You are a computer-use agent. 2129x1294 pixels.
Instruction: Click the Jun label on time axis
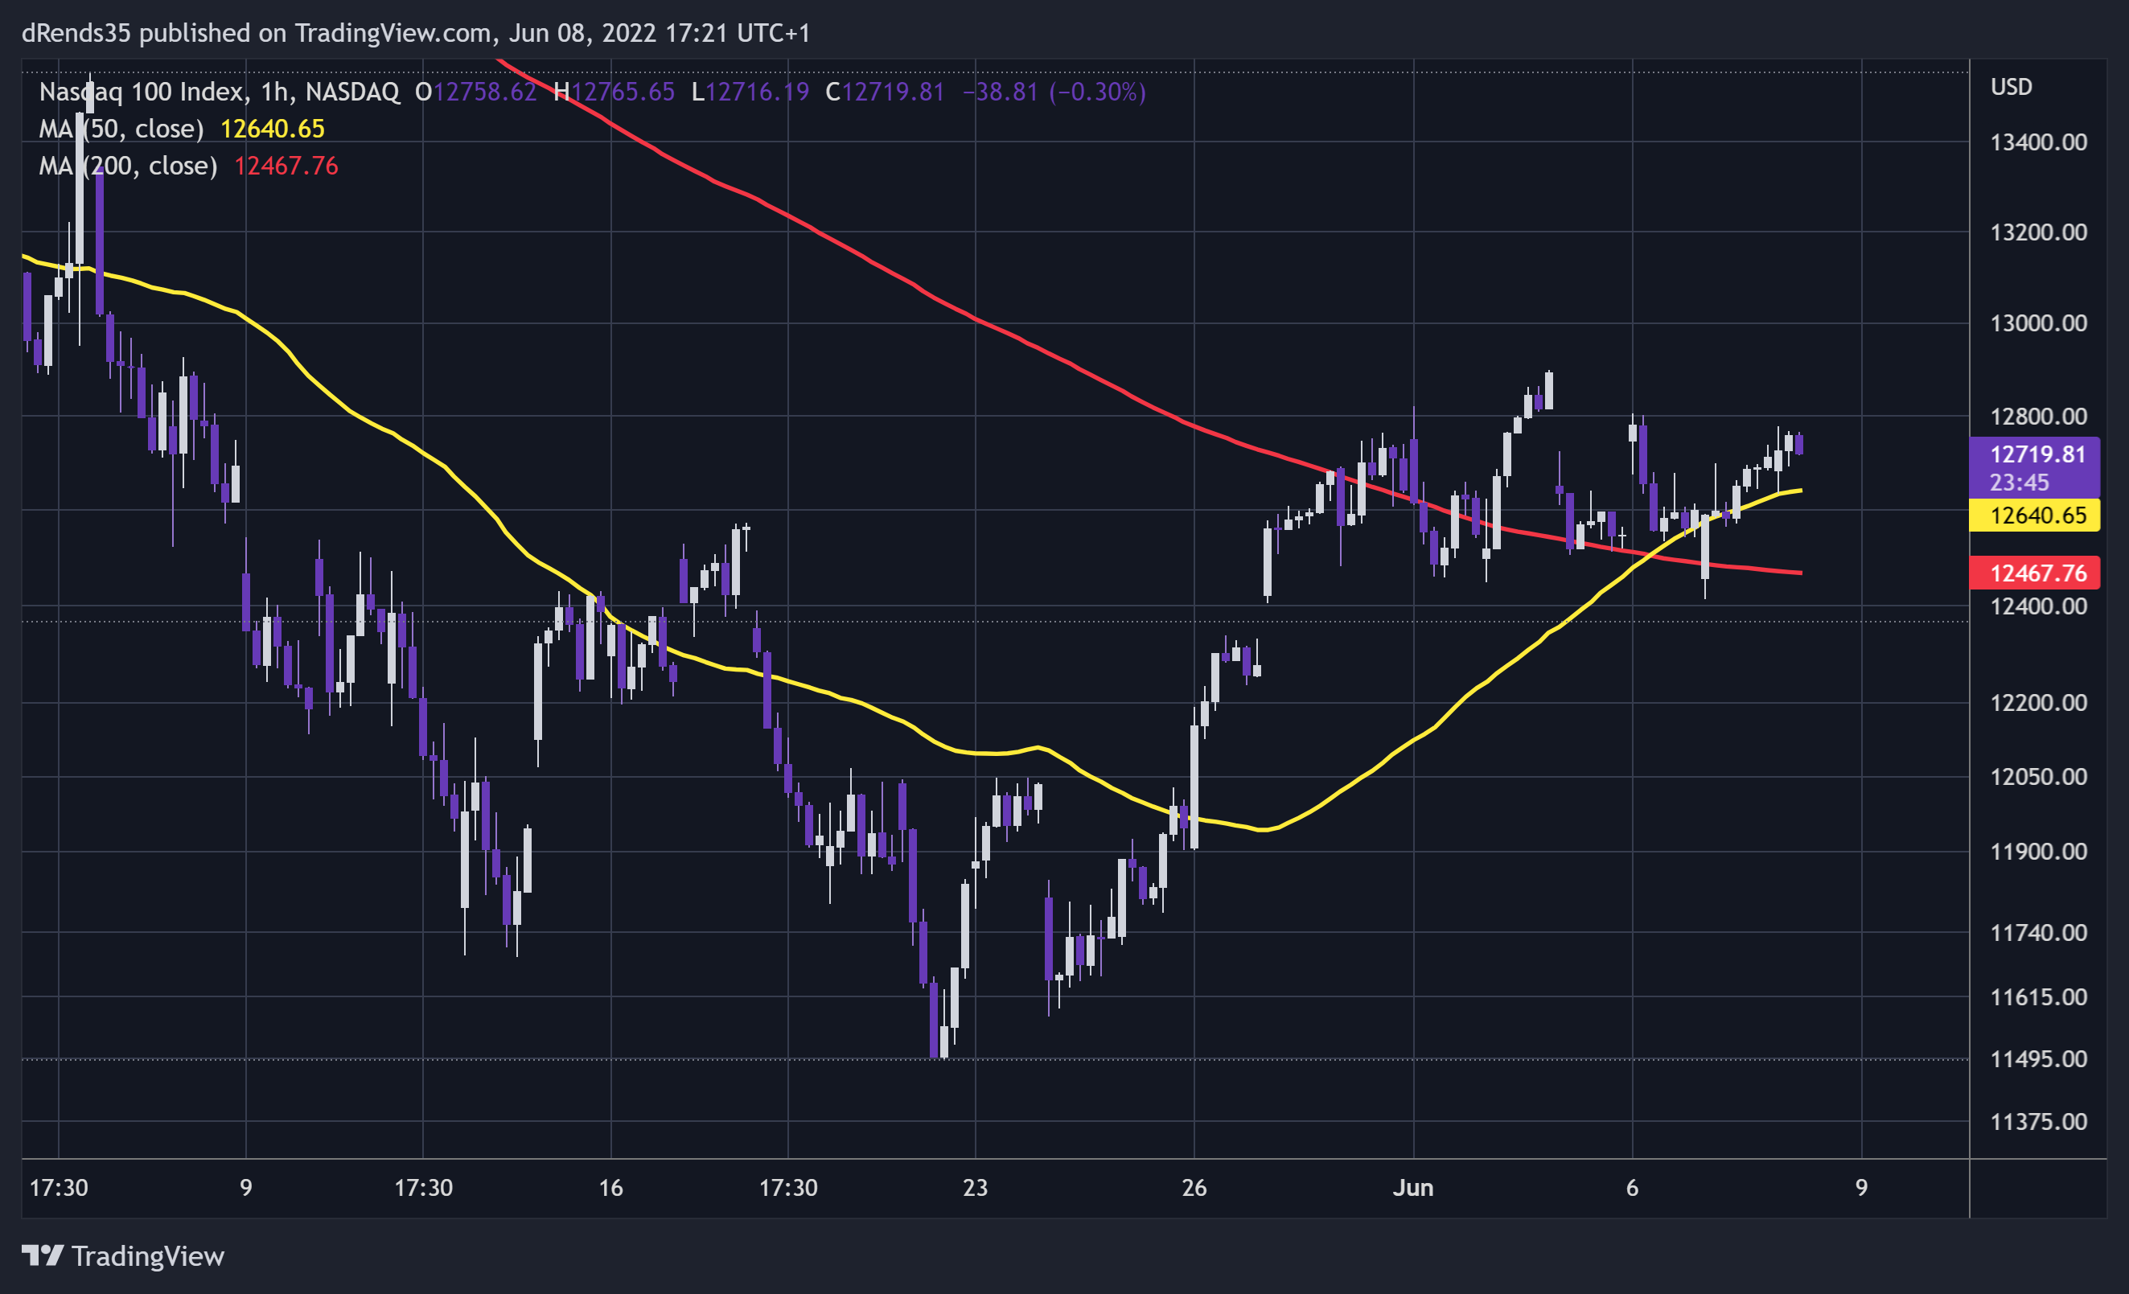pos(1414,1188)
